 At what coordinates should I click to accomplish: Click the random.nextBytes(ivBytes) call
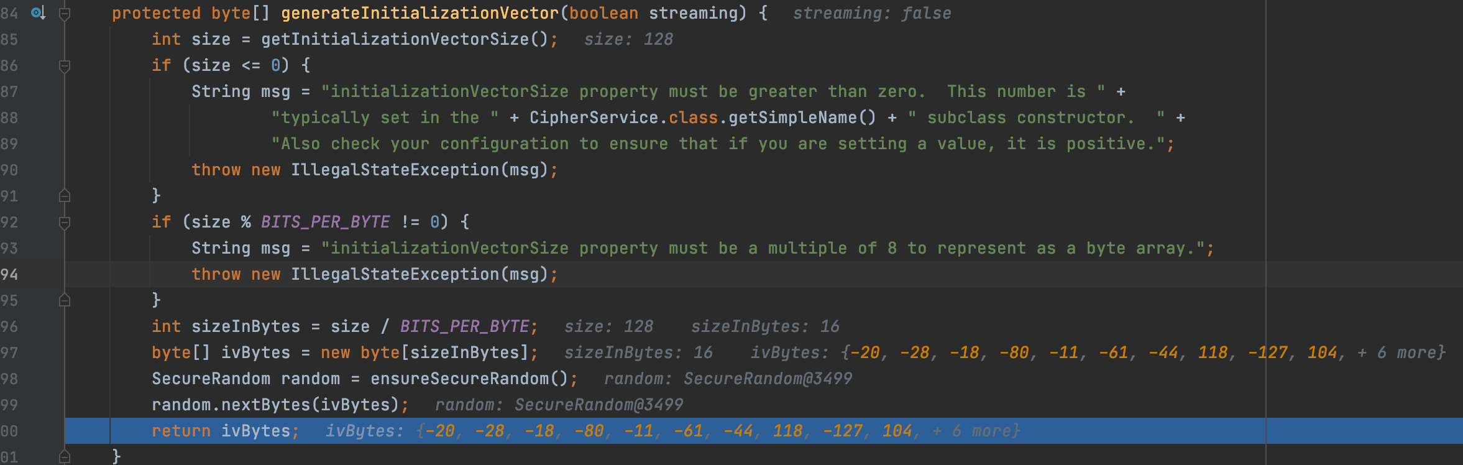[x=275, y=405]
